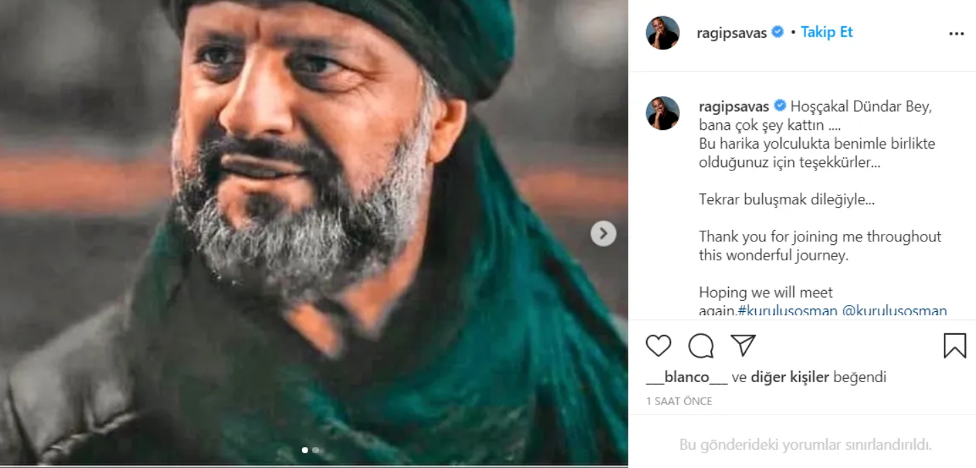Open comments via the speech bubble icon
The height and width of the screenshot is (468, 976).
point(701,346)
